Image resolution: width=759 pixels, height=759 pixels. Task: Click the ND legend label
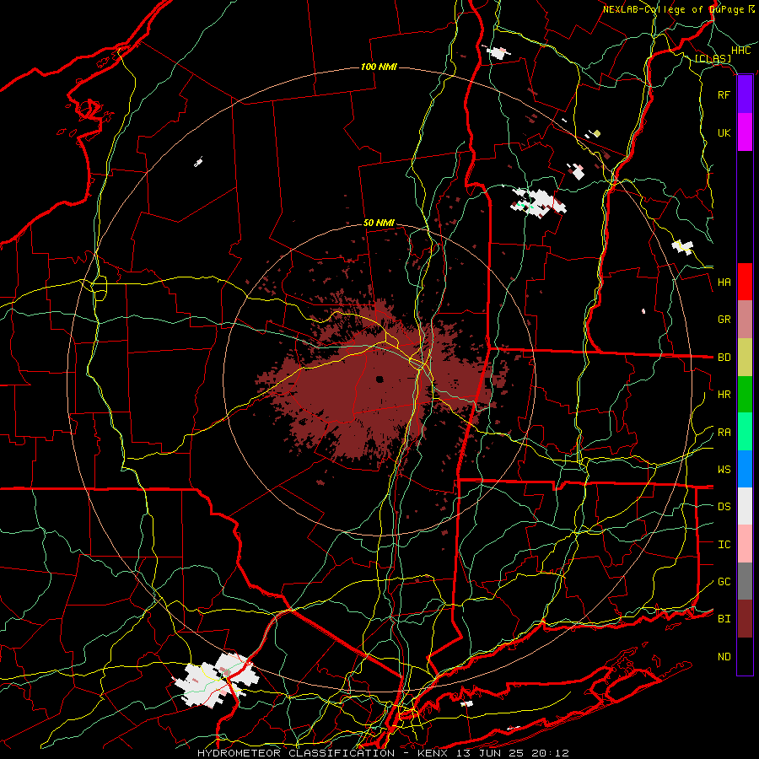click(x=724, y=657)
